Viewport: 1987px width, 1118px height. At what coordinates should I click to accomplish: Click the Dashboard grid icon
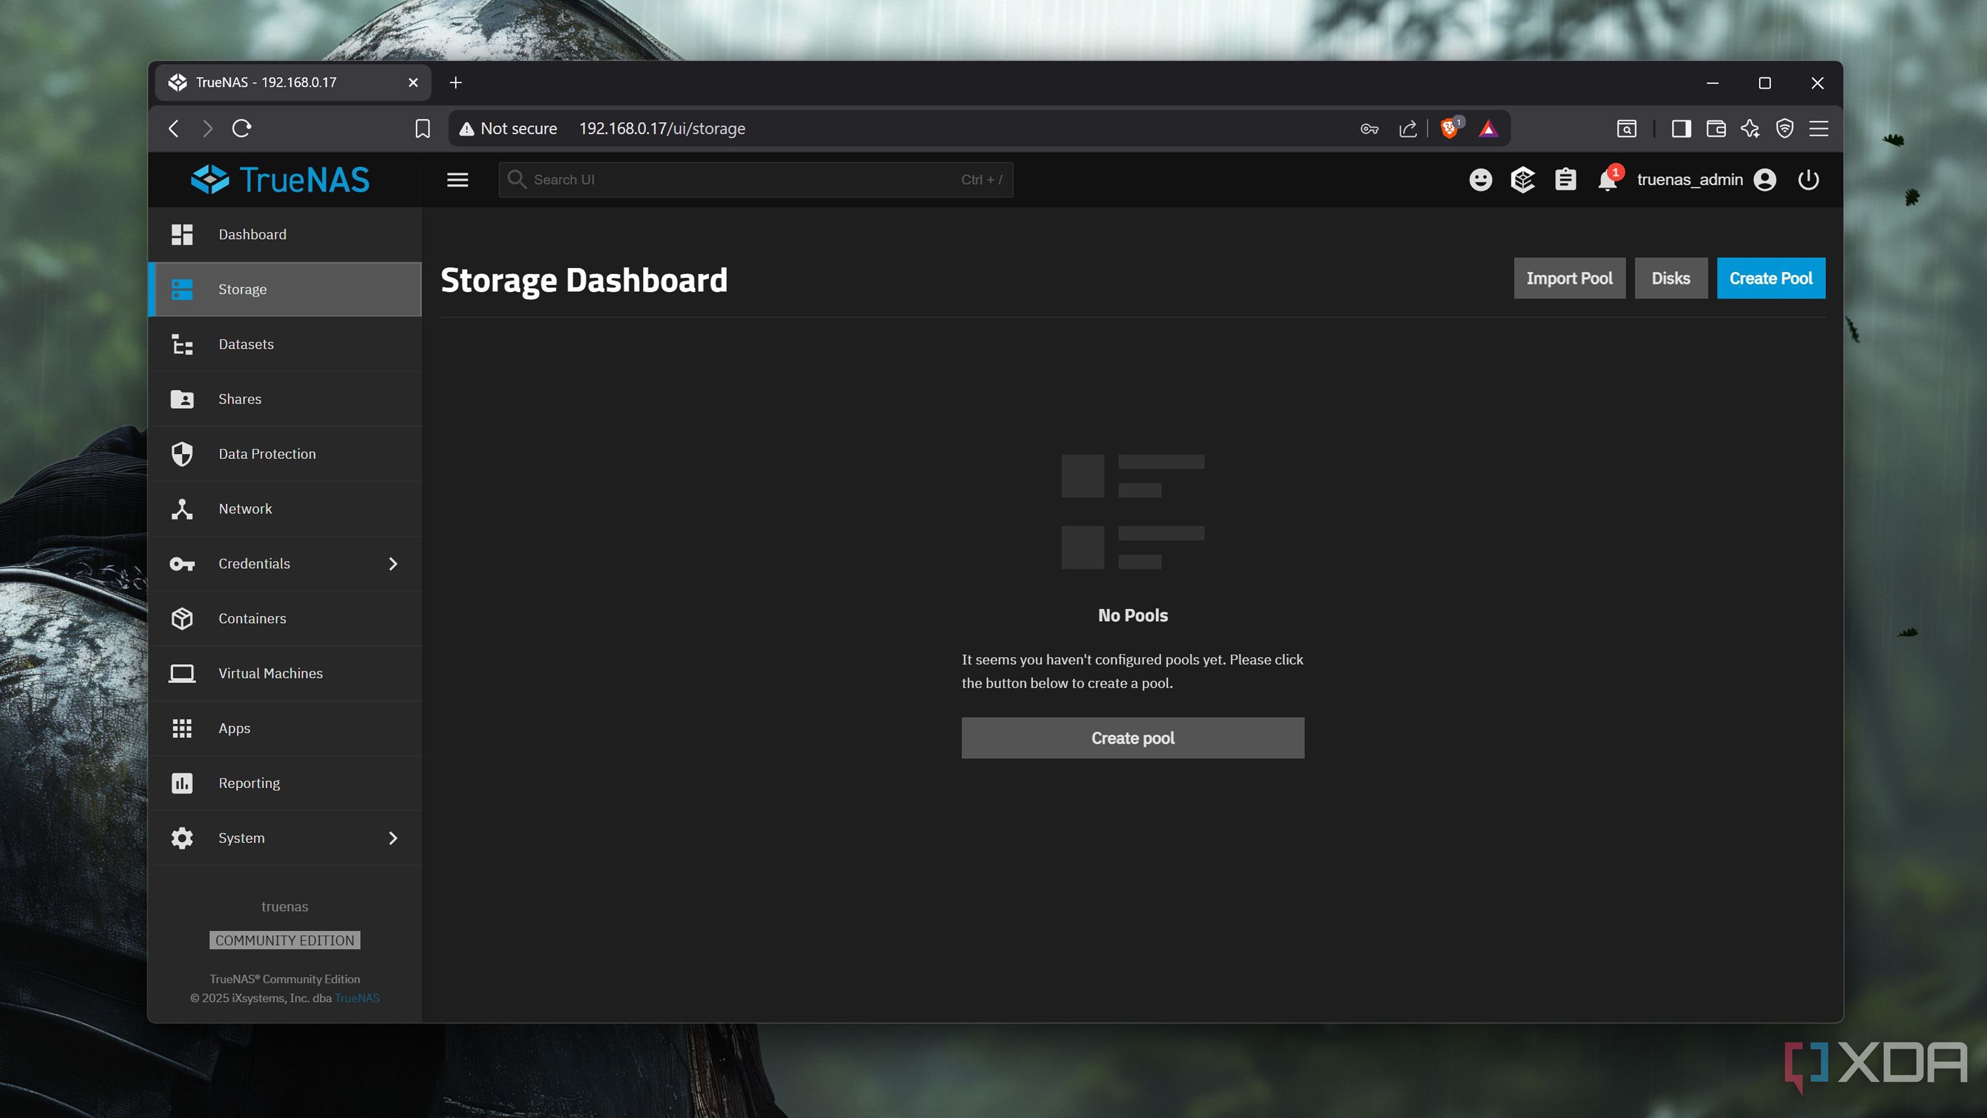182,234
